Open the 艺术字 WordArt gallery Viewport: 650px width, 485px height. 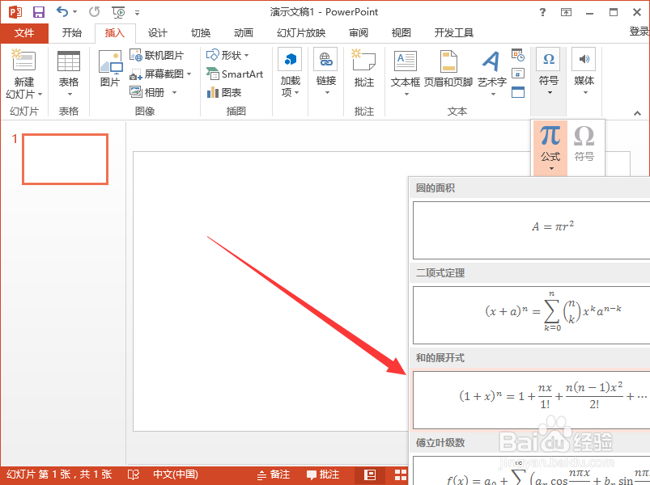(492, 74)
